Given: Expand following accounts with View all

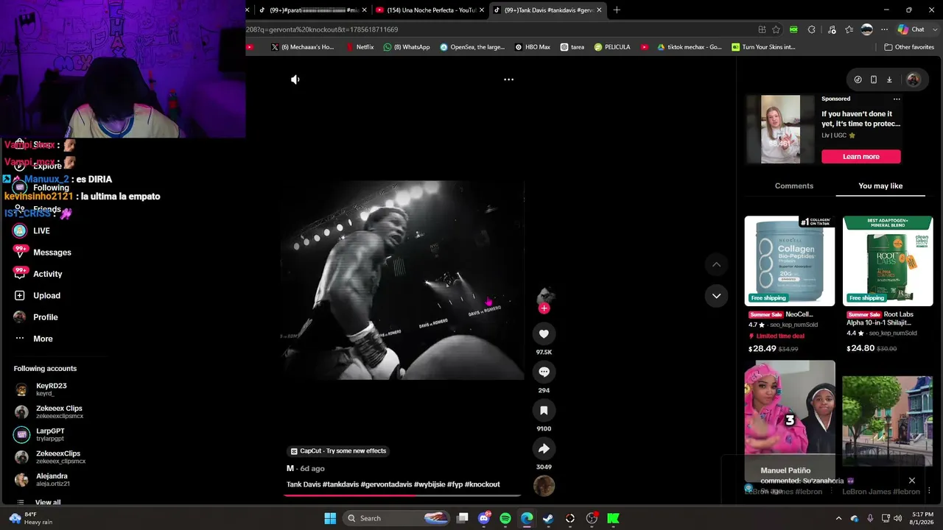Looking at the screenshot, I should (48, 503).
